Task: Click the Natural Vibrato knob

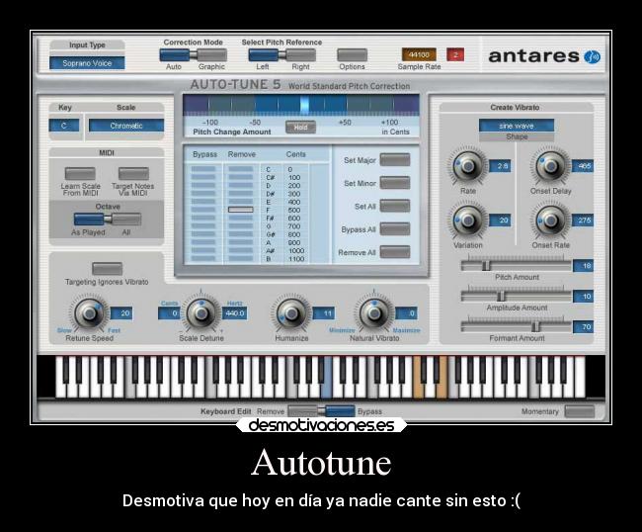Action: click(x=373, y=313)
